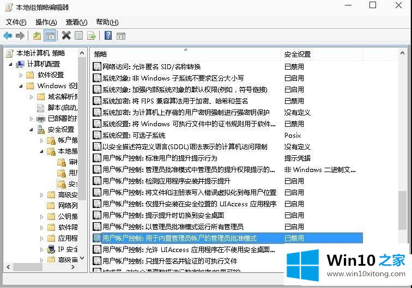The height and width of the screenshot is (288, 412).
Task: Click the 提示凭据 security setting value
Action: [x=297, y=158]
